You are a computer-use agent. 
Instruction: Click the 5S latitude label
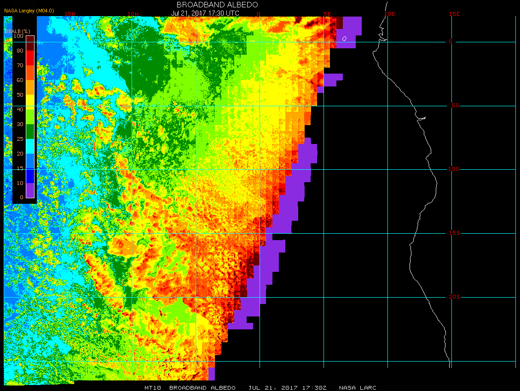coord(455,105)
